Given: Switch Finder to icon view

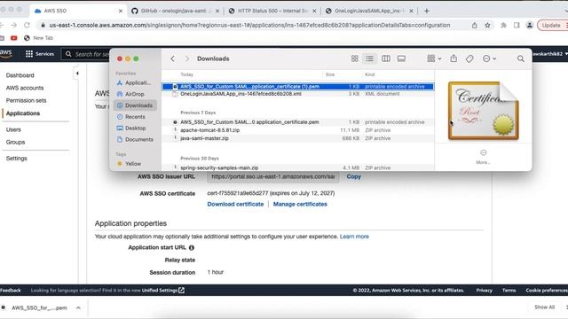Looking at the screenshot, I should 355,58.
